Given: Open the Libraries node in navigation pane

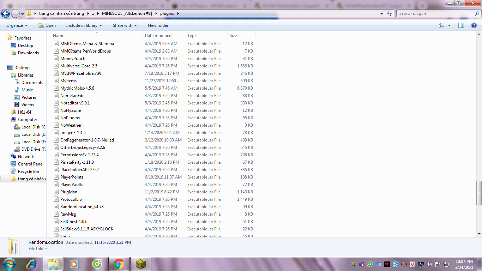Looking at the screenshot, I should (26, 75).
